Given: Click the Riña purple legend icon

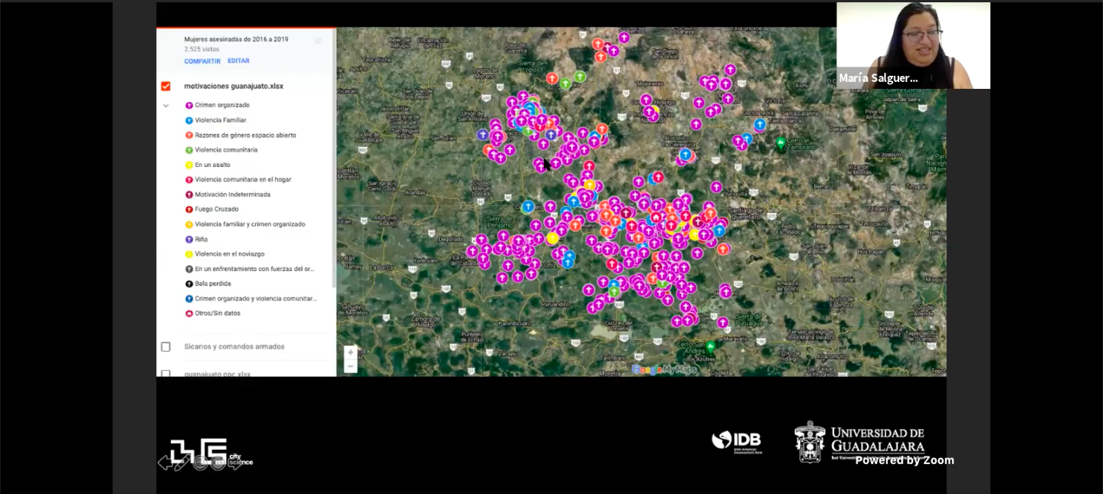Looking at the screenshot, I should pos(189,240).
